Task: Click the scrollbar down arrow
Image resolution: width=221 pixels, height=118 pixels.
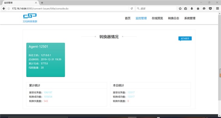Action: [219, 116]
